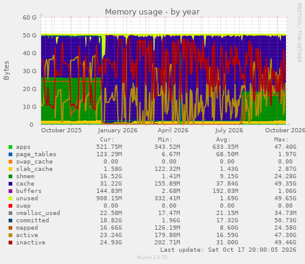The image size is (305, 264).
Task: Click the 'vmalloc_used' legend label
Action: pyautogui.click(x=38, y=213)
